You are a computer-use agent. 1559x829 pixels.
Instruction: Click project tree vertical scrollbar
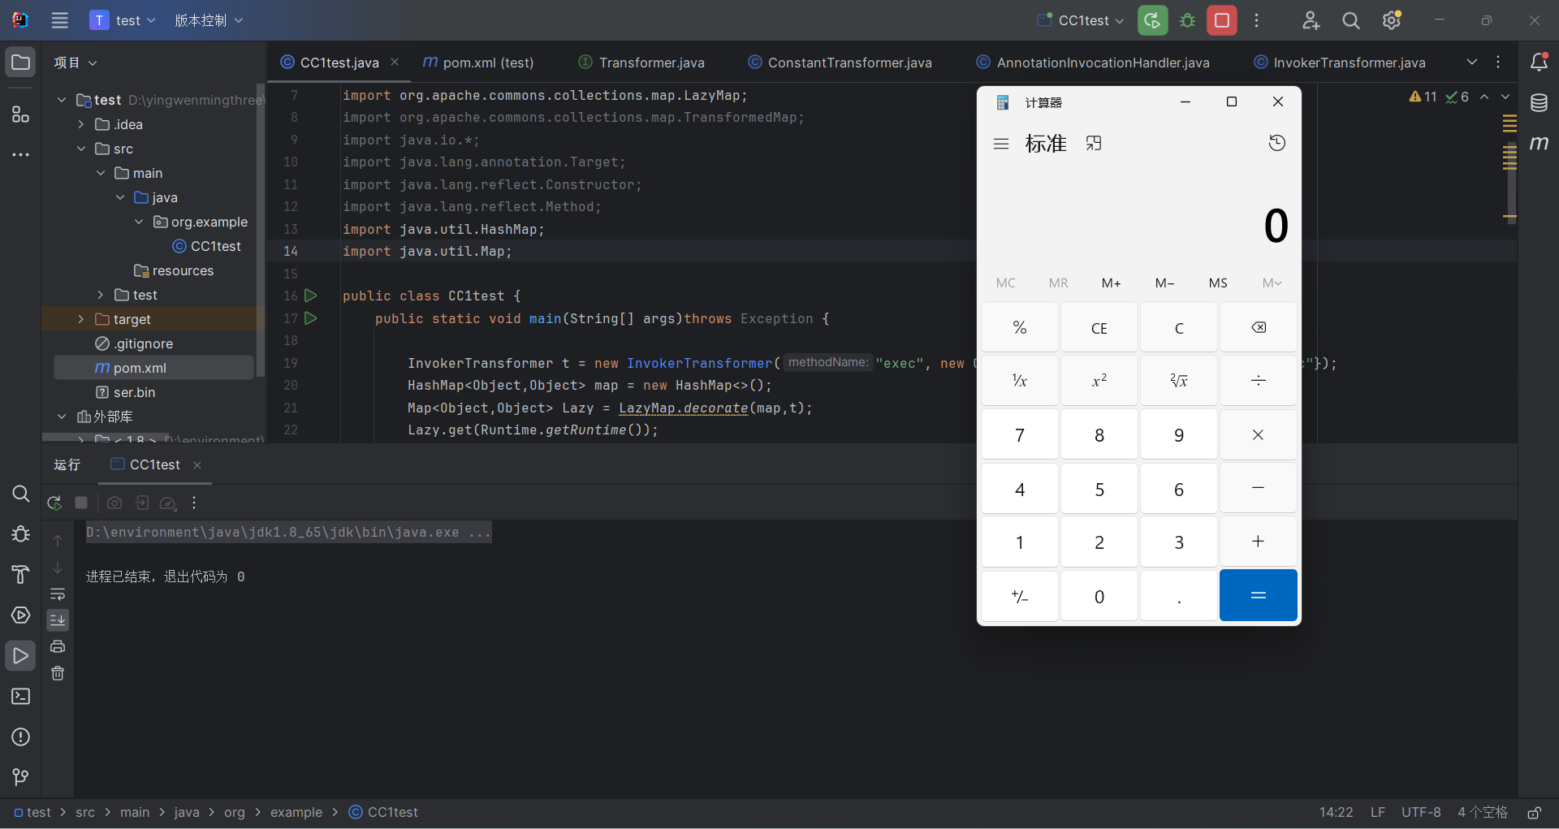[x=261, y=231]
